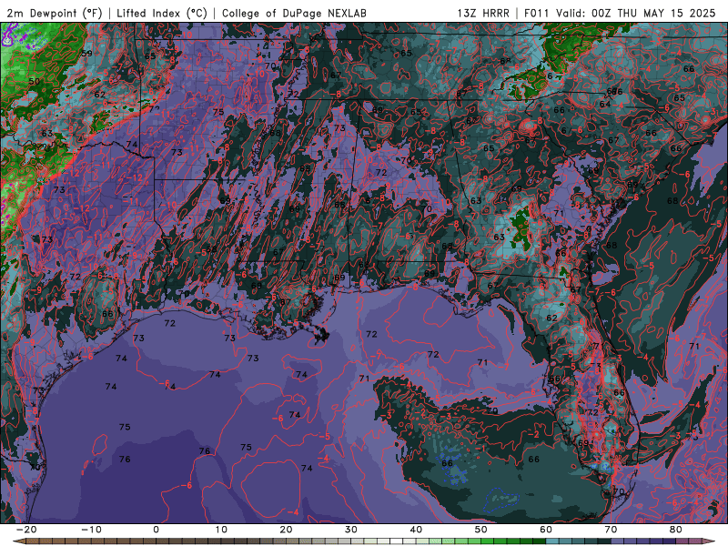Click the right arrow end of the color bar
This screenshot has width=728, height=546.
coord(709,541)
